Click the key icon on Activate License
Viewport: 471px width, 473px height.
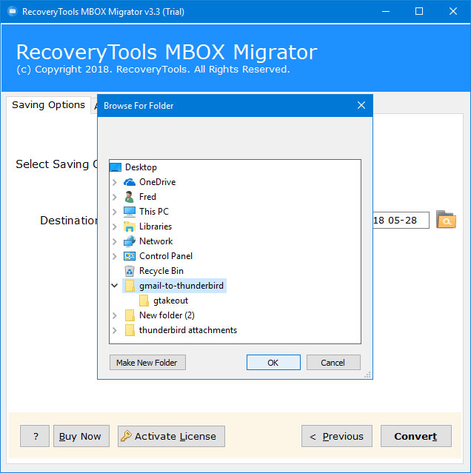126,436
